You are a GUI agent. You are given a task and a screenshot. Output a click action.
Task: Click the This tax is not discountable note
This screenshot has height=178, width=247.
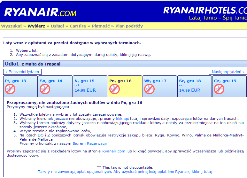(x=125, y=167)
